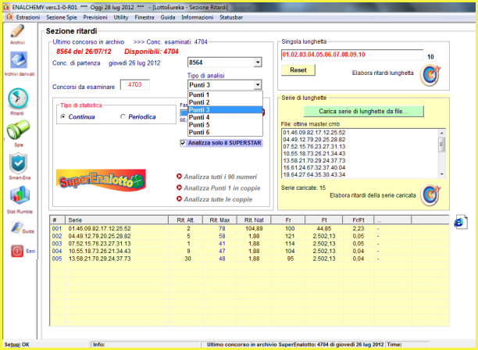478x350 pixels.
Task: Click Analizza tutti i 90 numeri link
Action: [220, 177]
